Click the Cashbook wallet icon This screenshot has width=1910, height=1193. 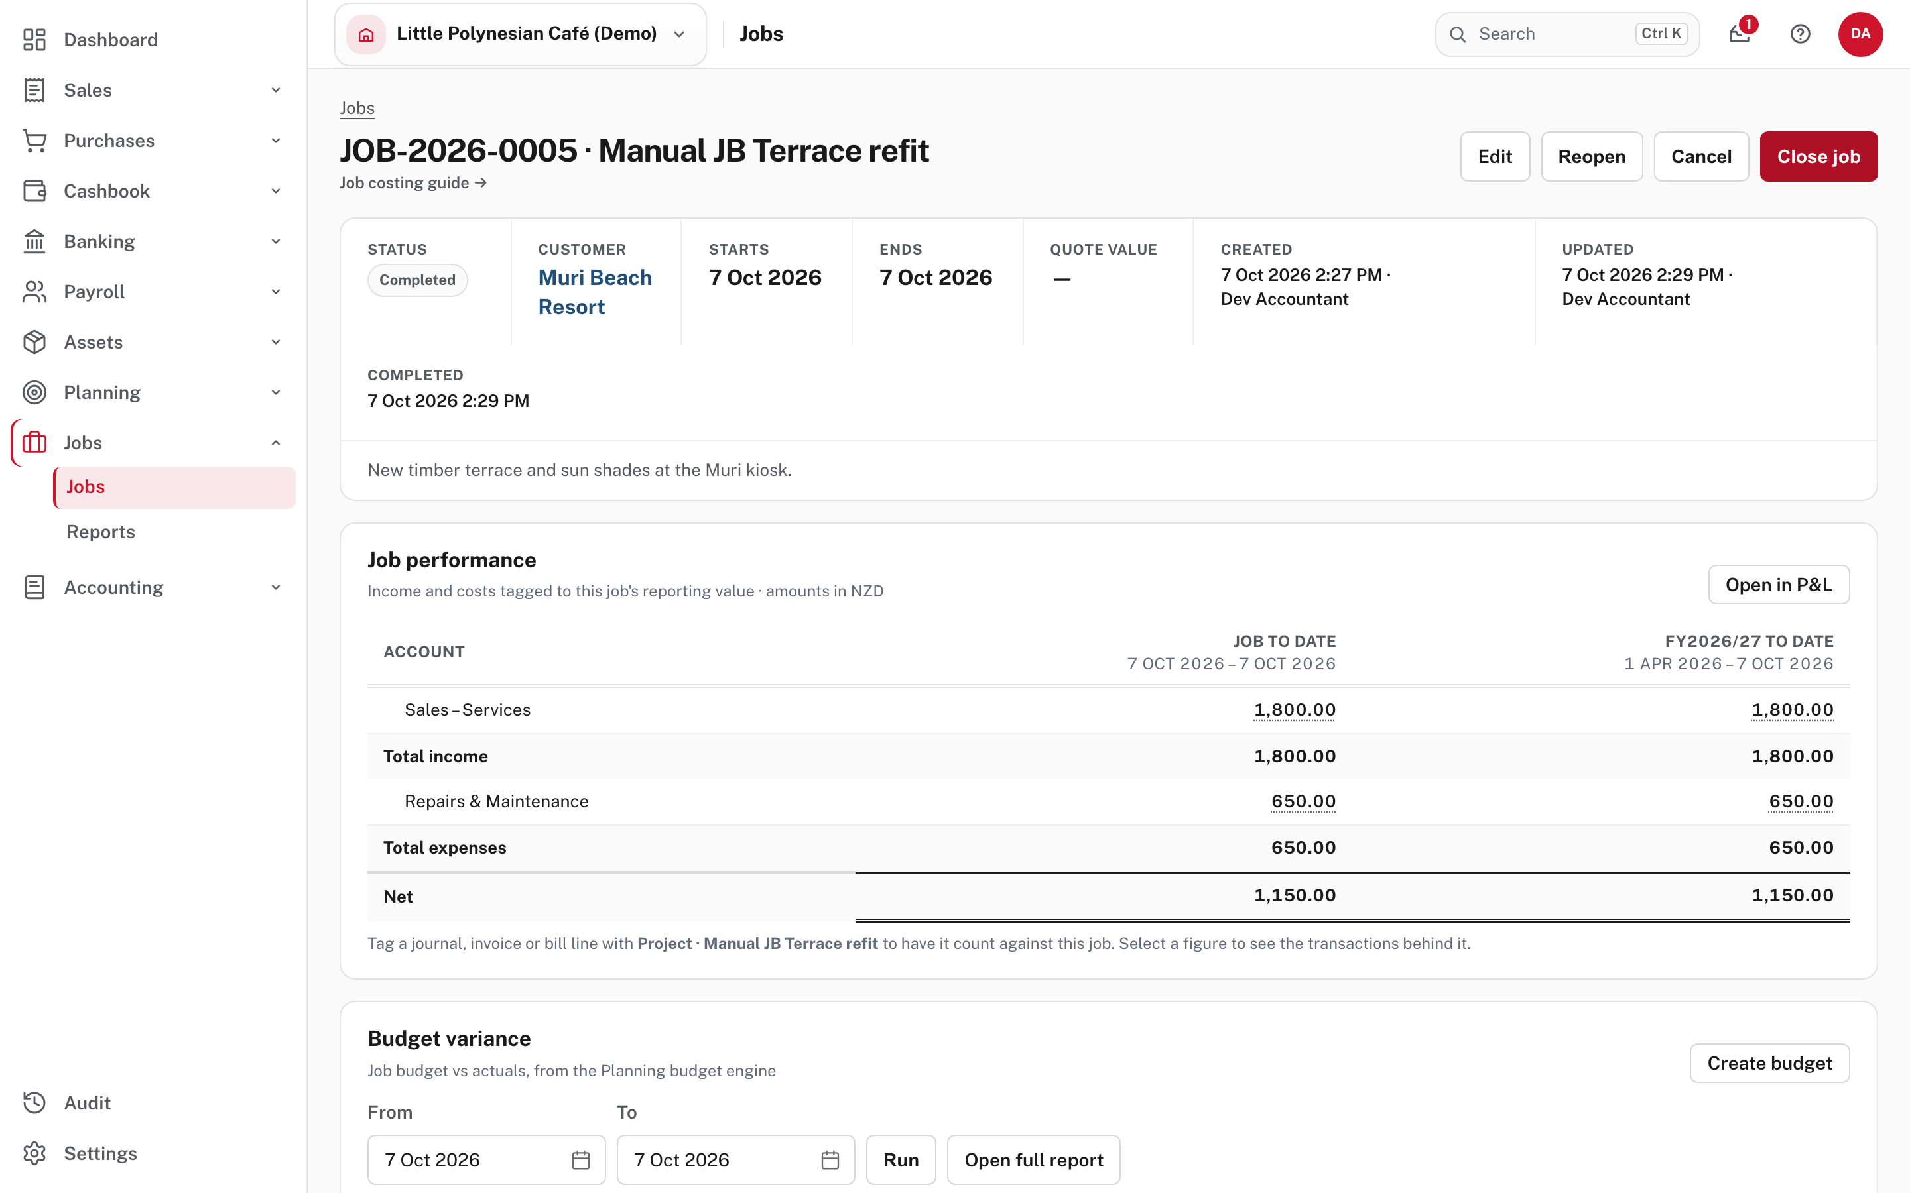pos(34,191)
